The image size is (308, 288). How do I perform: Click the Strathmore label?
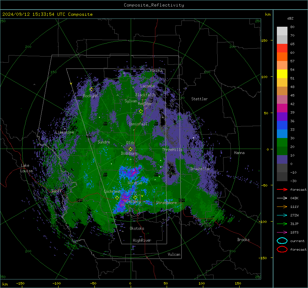pyautogui.click(x=166, y=203)
